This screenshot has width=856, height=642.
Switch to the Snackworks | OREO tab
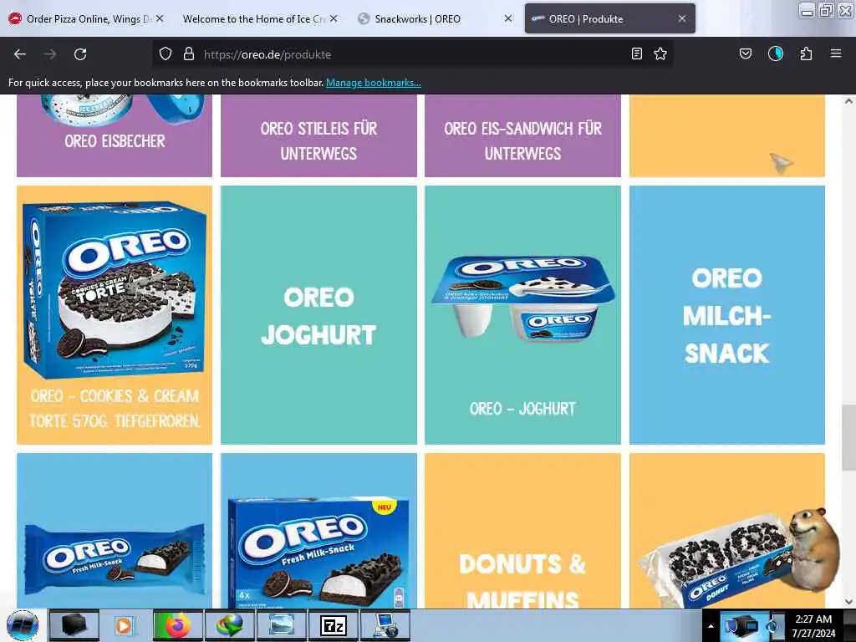(x=434, y=18)
